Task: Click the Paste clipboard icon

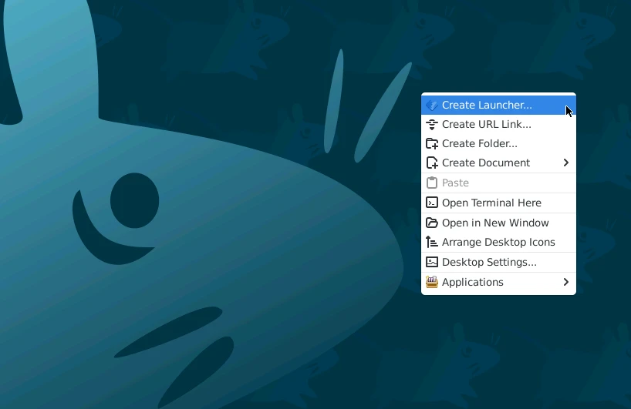Action: point(432,183)
